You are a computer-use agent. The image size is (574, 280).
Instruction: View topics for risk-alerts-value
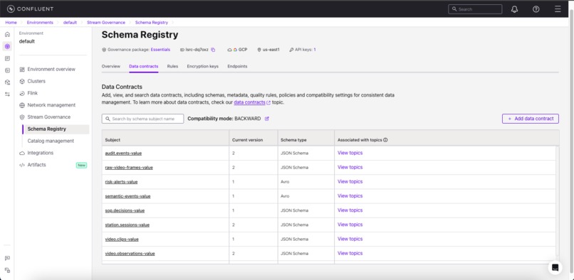[x=350, y=182]
